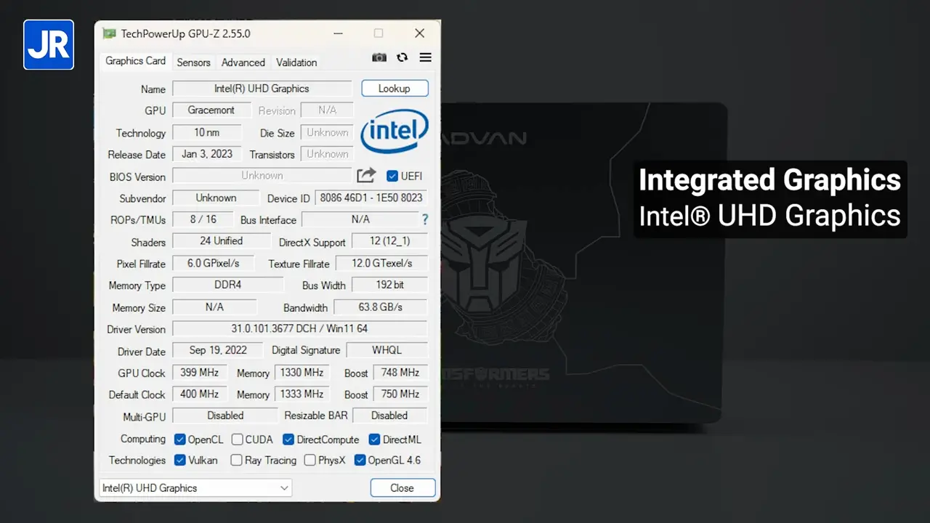Switch to the Graphics Card tab
The height and width of the screenshot is (523, 930).
coord(136,61)
